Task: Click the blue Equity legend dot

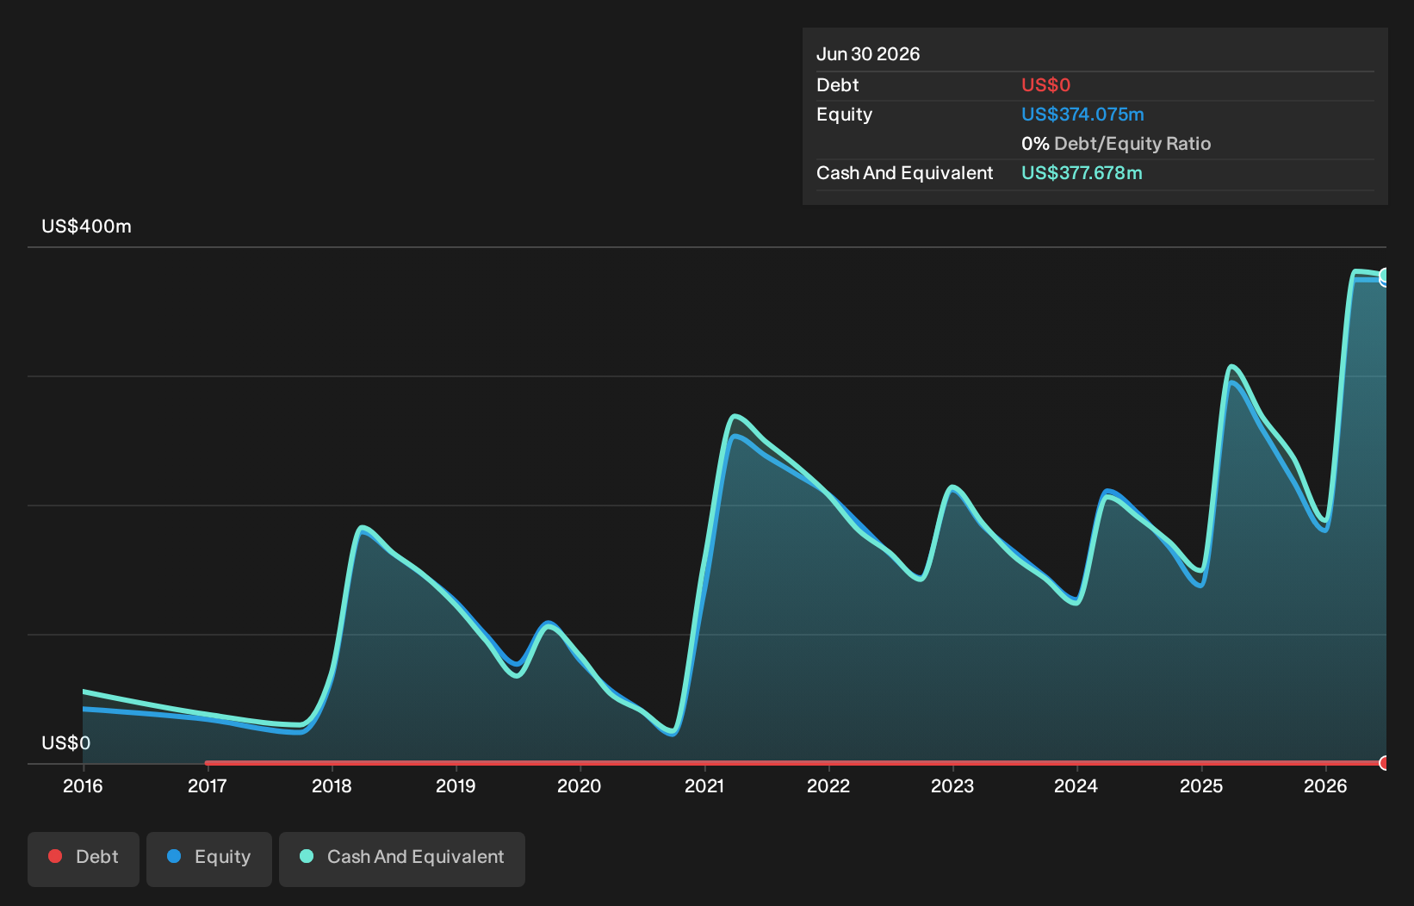Action: coord(174,856)
